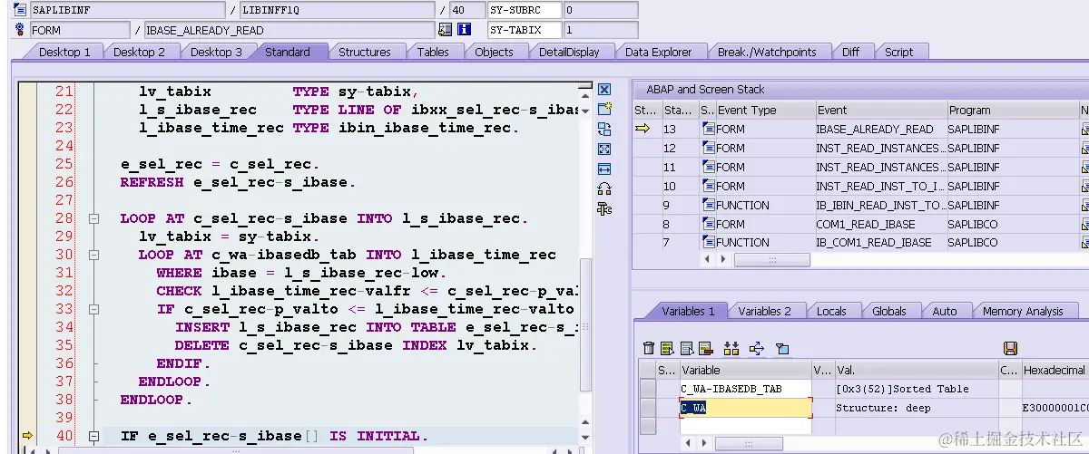Select the C_WA-IBASEDB_TAB variable cell
Screen dimensions: 1089x454
pos(744,389)
